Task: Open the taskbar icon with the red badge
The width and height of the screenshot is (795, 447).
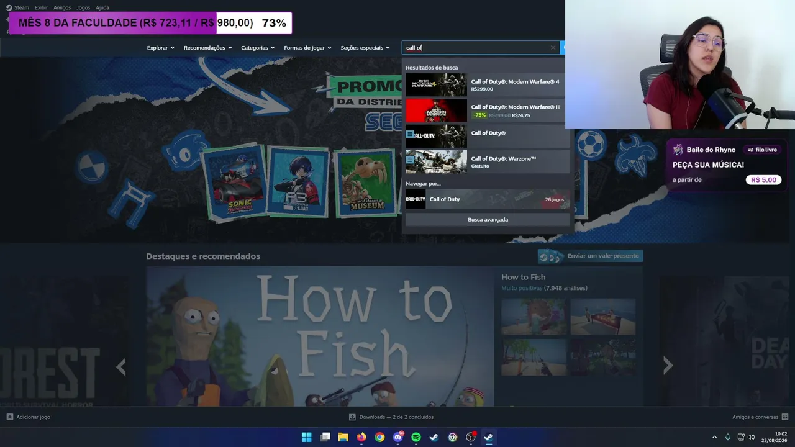Action: pos(471,437)
